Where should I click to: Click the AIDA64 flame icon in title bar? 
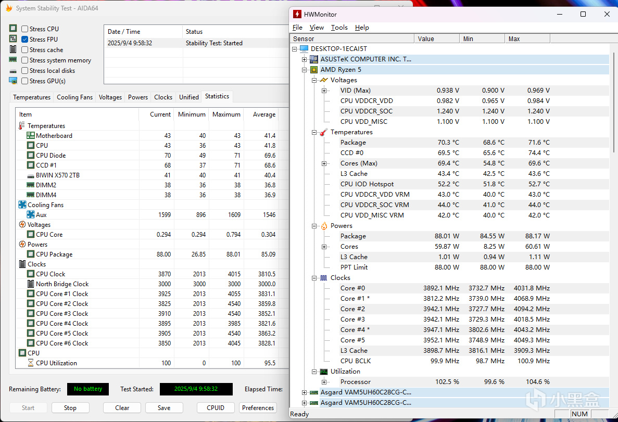[9, 8]
